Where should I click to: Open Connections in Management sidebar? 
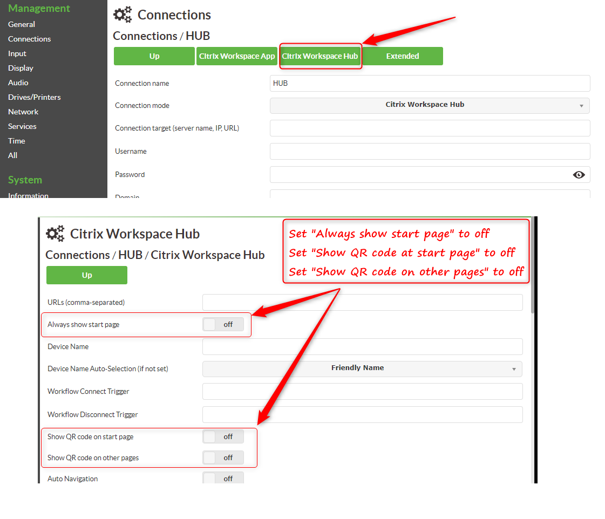pos(29,39)
